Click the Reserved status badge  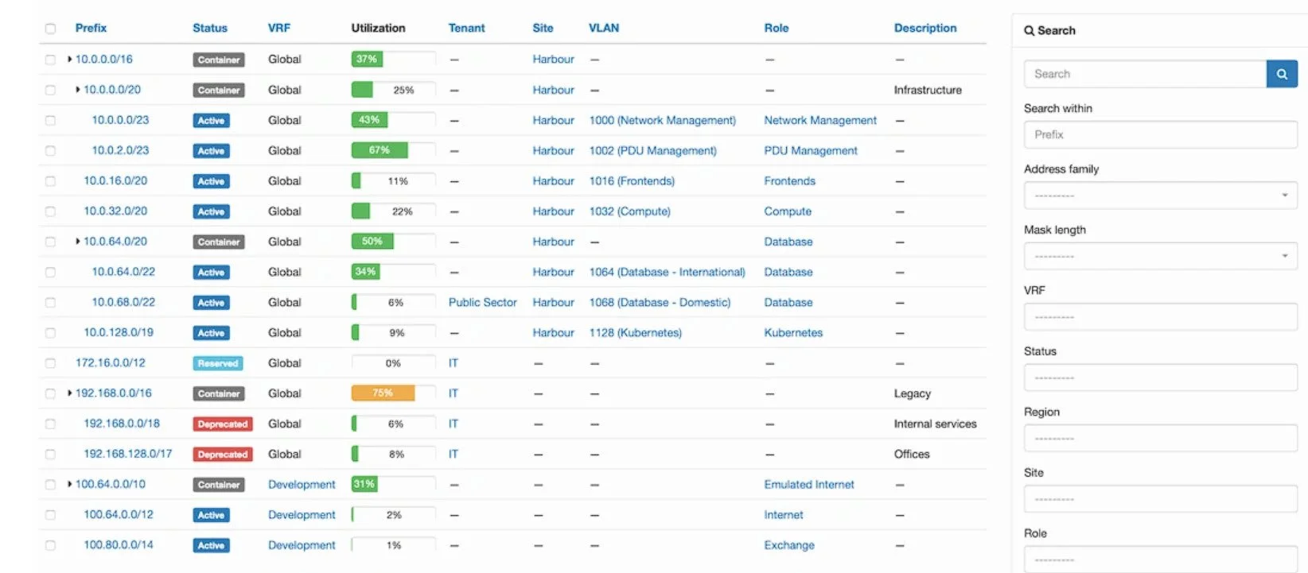coord(218,363)
